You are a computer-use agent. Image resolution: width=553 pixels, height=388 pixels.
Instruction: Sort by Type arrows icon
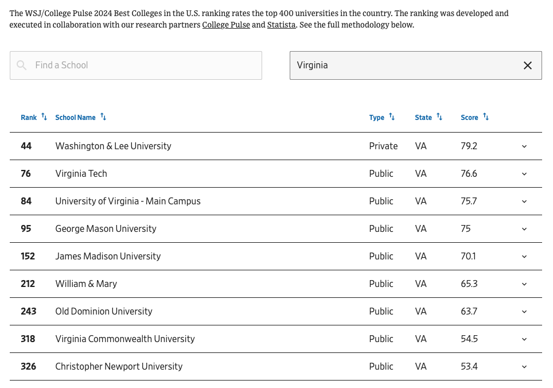[x=392, y=117]
